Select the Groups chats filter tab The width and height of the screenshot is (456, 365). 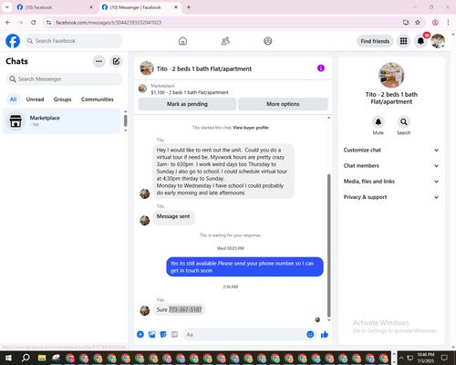(x=62, y=99)
